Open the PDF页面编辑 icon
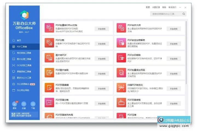The height and width of the screenshot is (131, 197). click(50, 88)
